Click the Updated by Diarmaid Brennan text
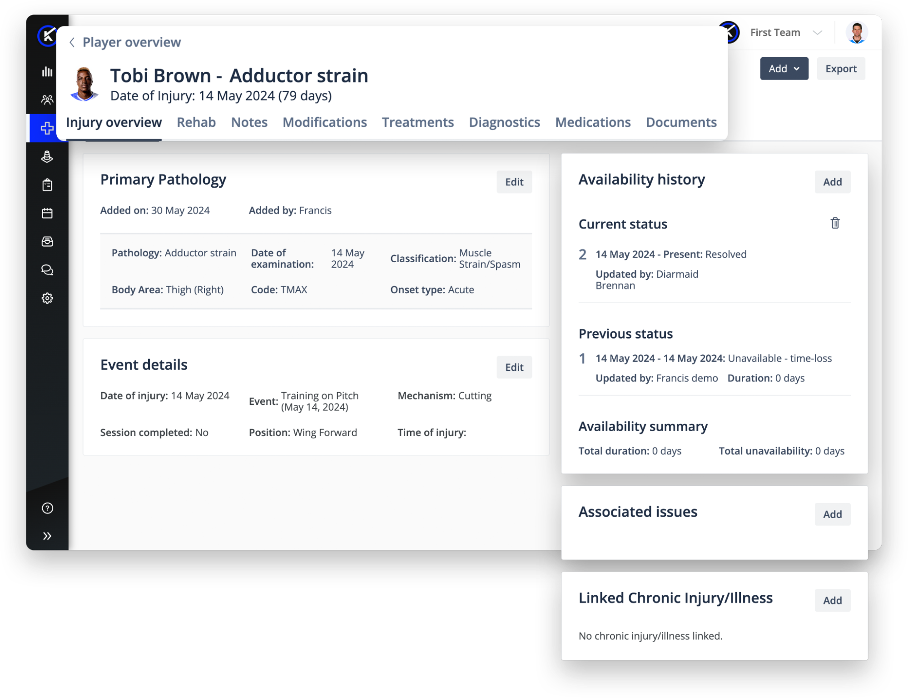Viewport: 908px width, 698px height. (647, 280)
